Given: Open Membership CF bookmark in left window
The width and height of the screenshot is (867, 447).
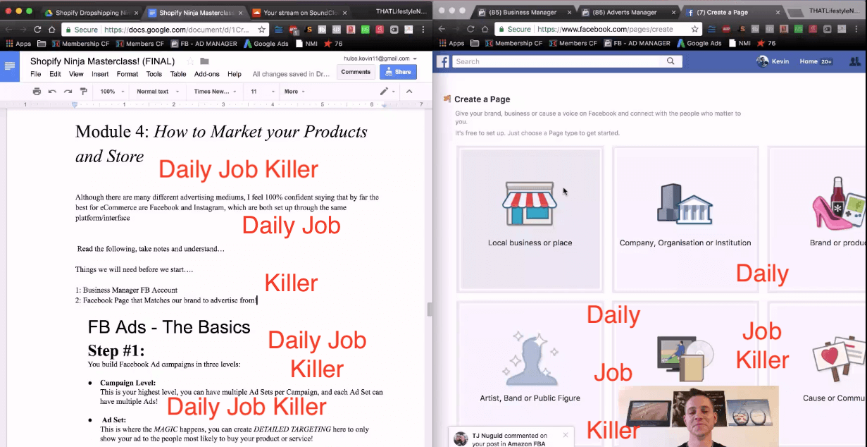Looking at the screenshot, I should [81, 44].
